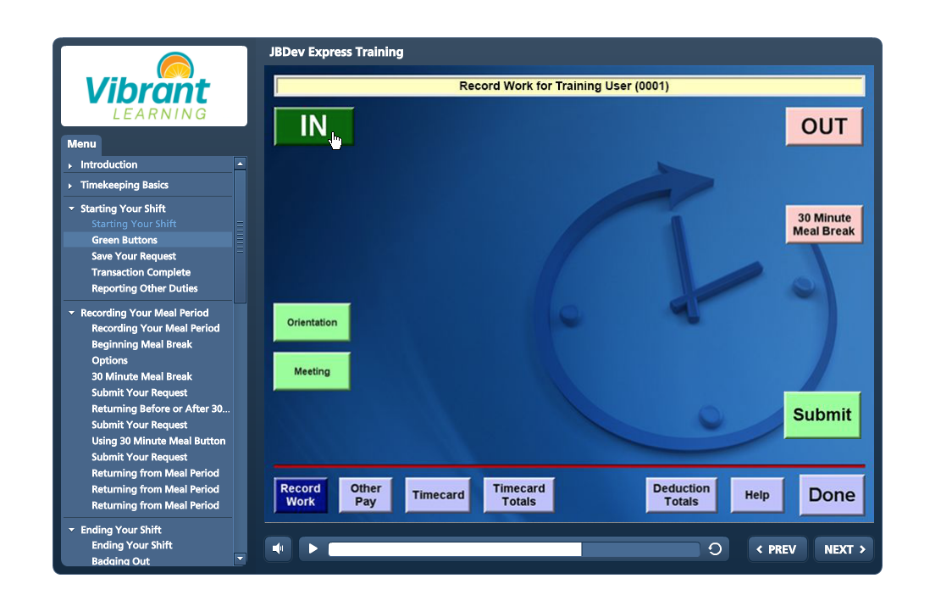Advance to next slide with NEXT
The image size is (941, 612).
844,549
